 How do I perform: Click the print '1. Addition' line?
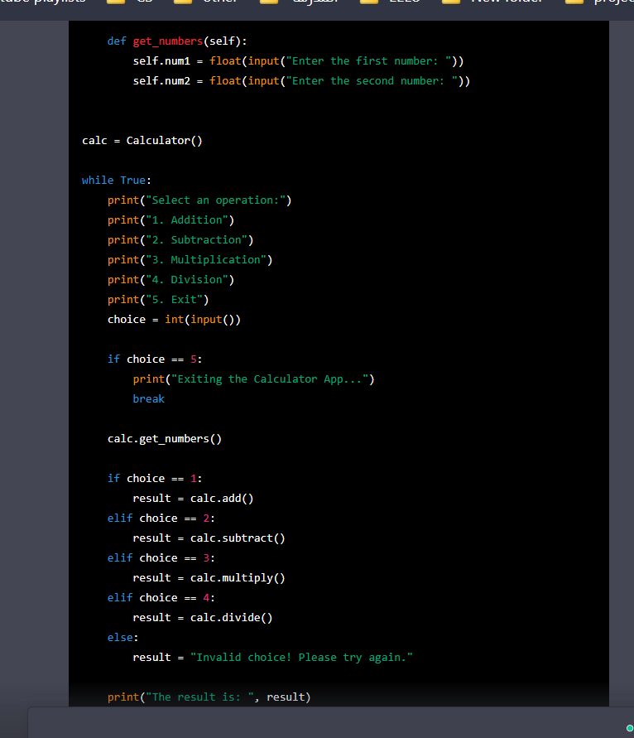171,220
